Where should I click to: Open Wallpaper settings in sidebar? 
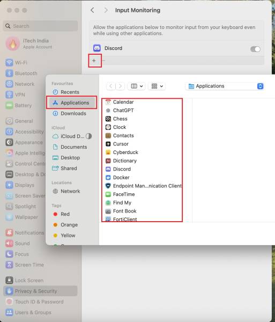(x=22, y=217)
